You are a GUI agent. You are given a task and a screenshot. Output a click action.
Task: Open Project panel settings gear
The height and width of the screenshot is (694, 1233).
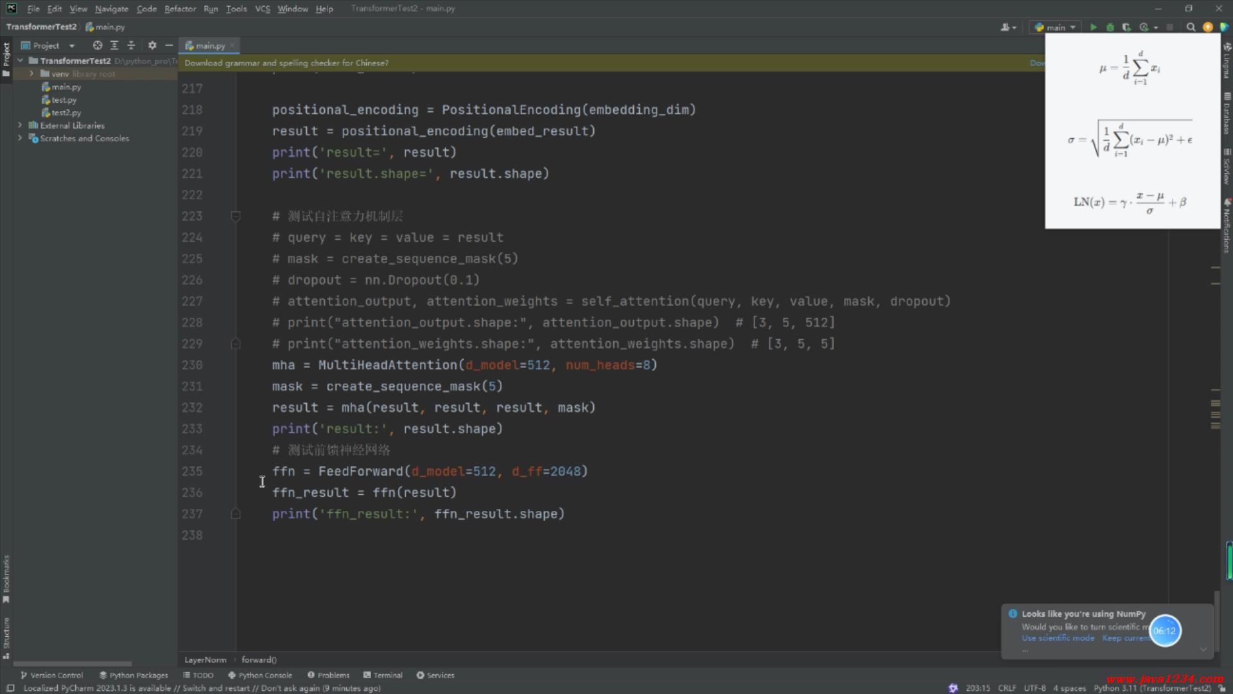(152, 46)
